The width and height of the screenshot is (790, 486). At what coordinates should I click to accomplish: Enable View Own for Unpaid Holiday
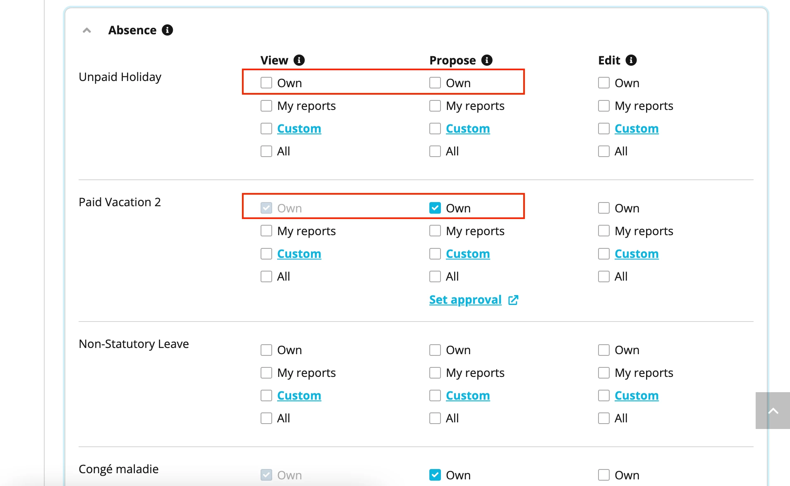pyautogui.click(x=266, y=83)
